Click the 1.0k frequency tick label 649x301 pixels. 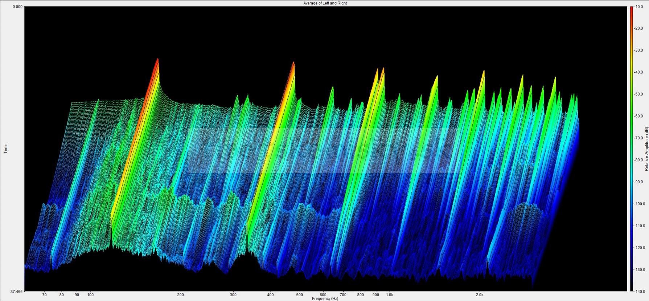click(x=389, y=295)
